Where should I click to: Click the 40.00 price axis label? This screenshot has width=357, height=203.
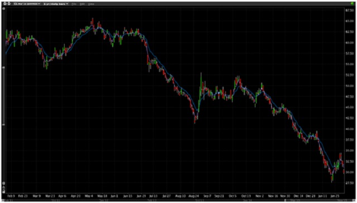[350, 129]
